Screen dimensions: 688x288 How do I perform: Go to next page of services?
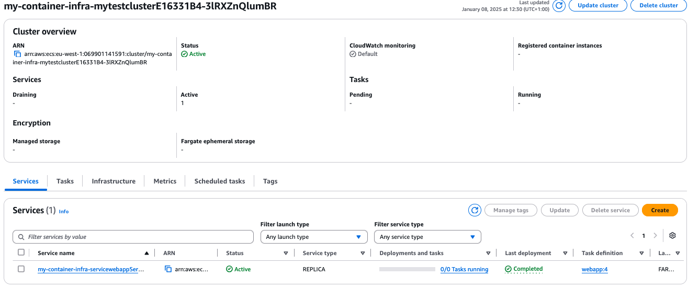655,236
